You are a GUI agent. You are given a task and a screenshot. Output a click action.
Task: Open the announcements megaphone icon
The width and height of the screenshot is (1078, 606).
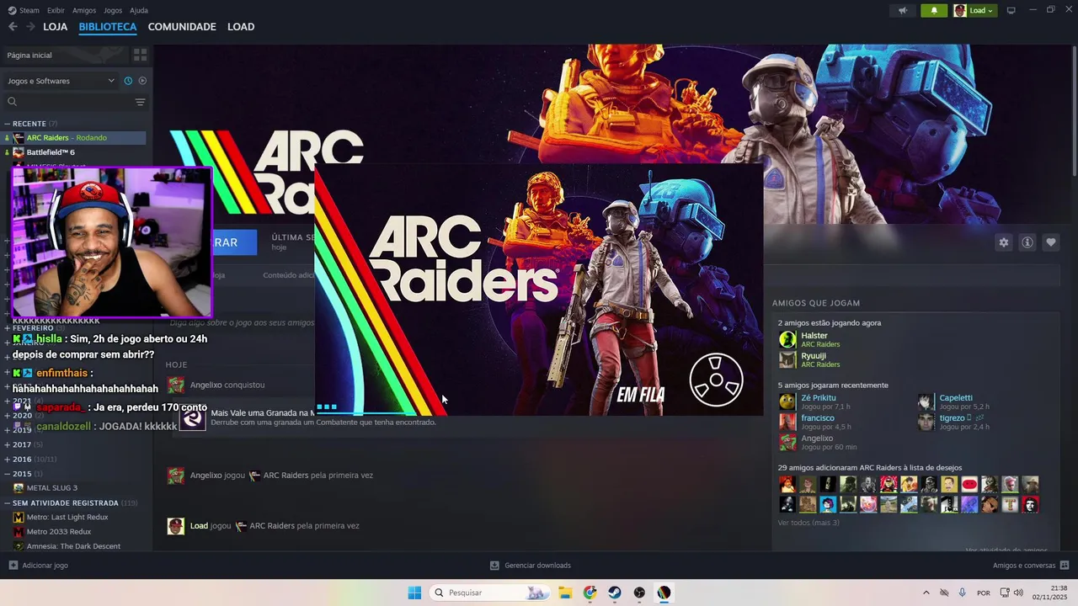coord(903,10)
